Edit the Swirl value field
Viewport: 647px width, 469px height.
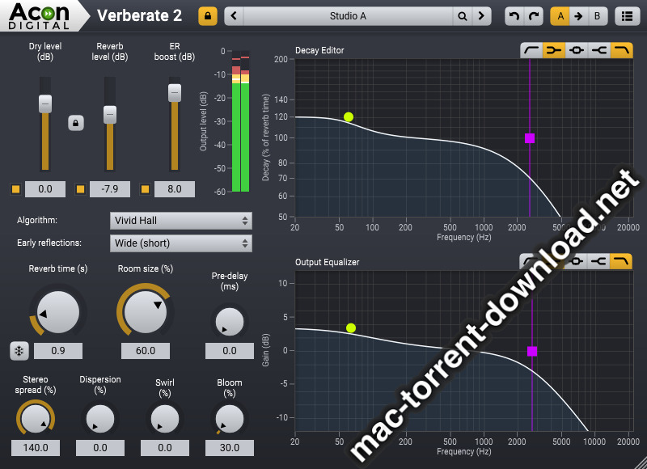pos(165,447)
